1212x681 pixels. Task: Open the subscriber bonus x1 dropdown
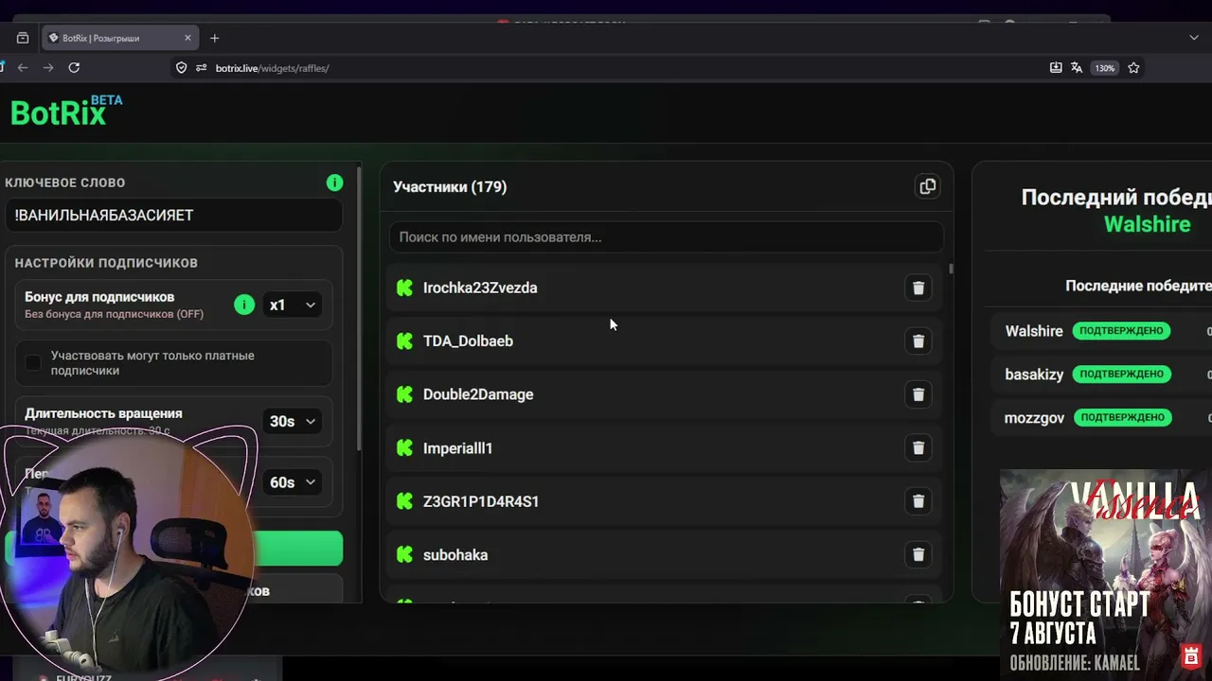292,305
